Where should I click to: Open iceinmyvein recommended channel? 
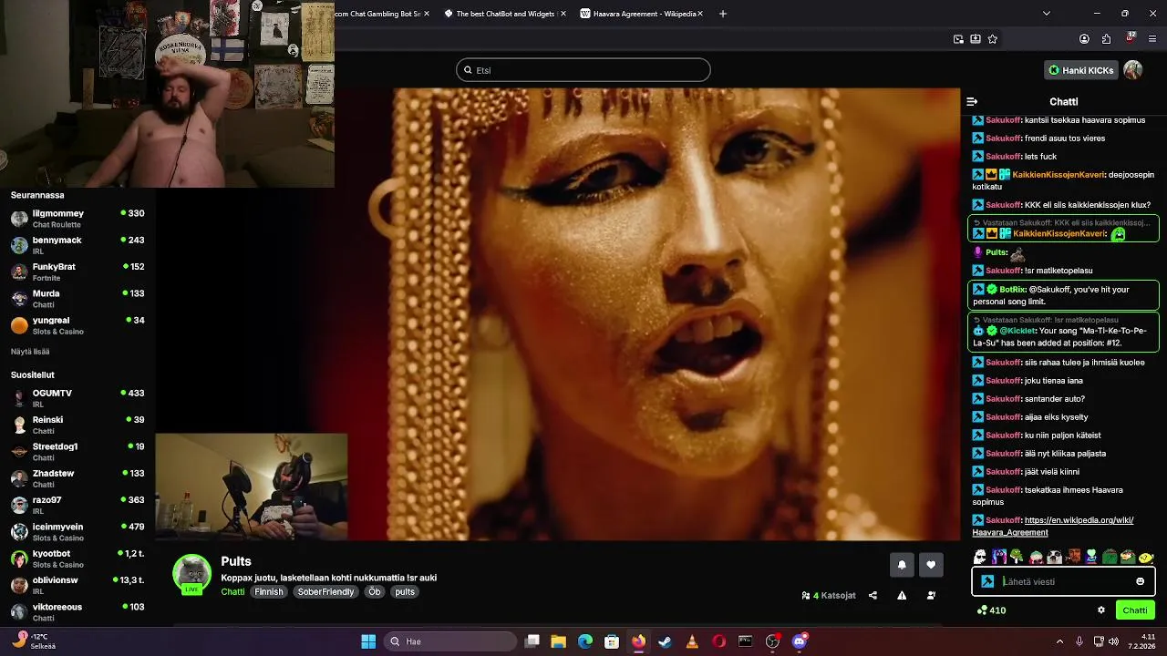(x=77, y=532)
